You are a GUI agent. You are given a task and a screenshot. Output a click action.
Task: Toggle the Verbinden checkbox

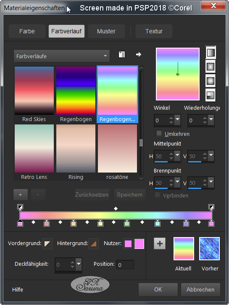[x=157, y=195]
